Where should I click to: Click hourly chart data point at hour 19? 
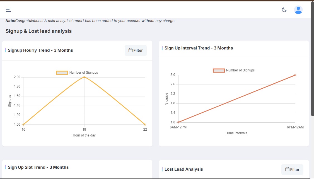click(x=84, y=77)
